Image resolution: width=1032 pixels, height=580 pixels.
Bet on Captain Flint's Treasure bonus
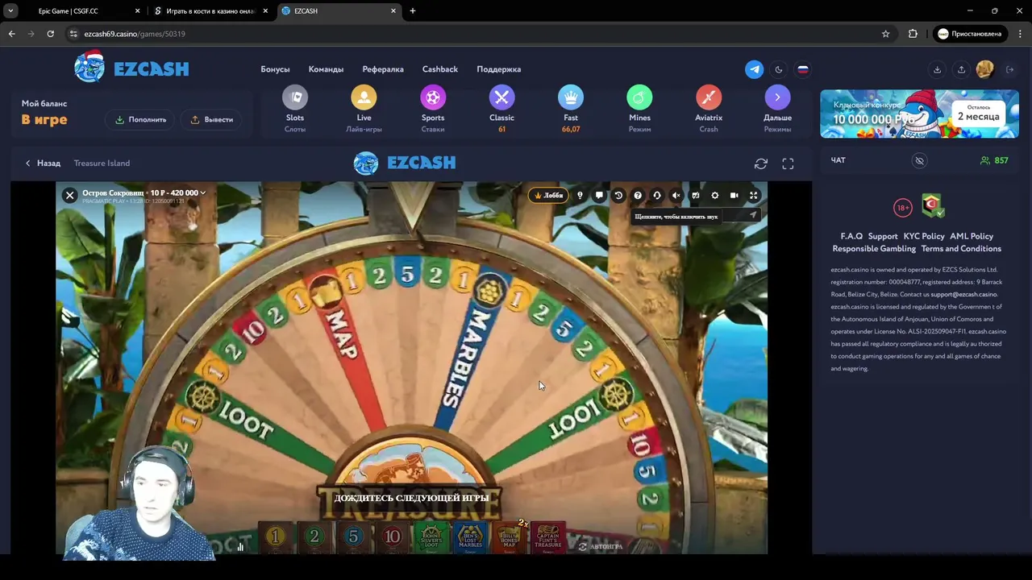547,537
